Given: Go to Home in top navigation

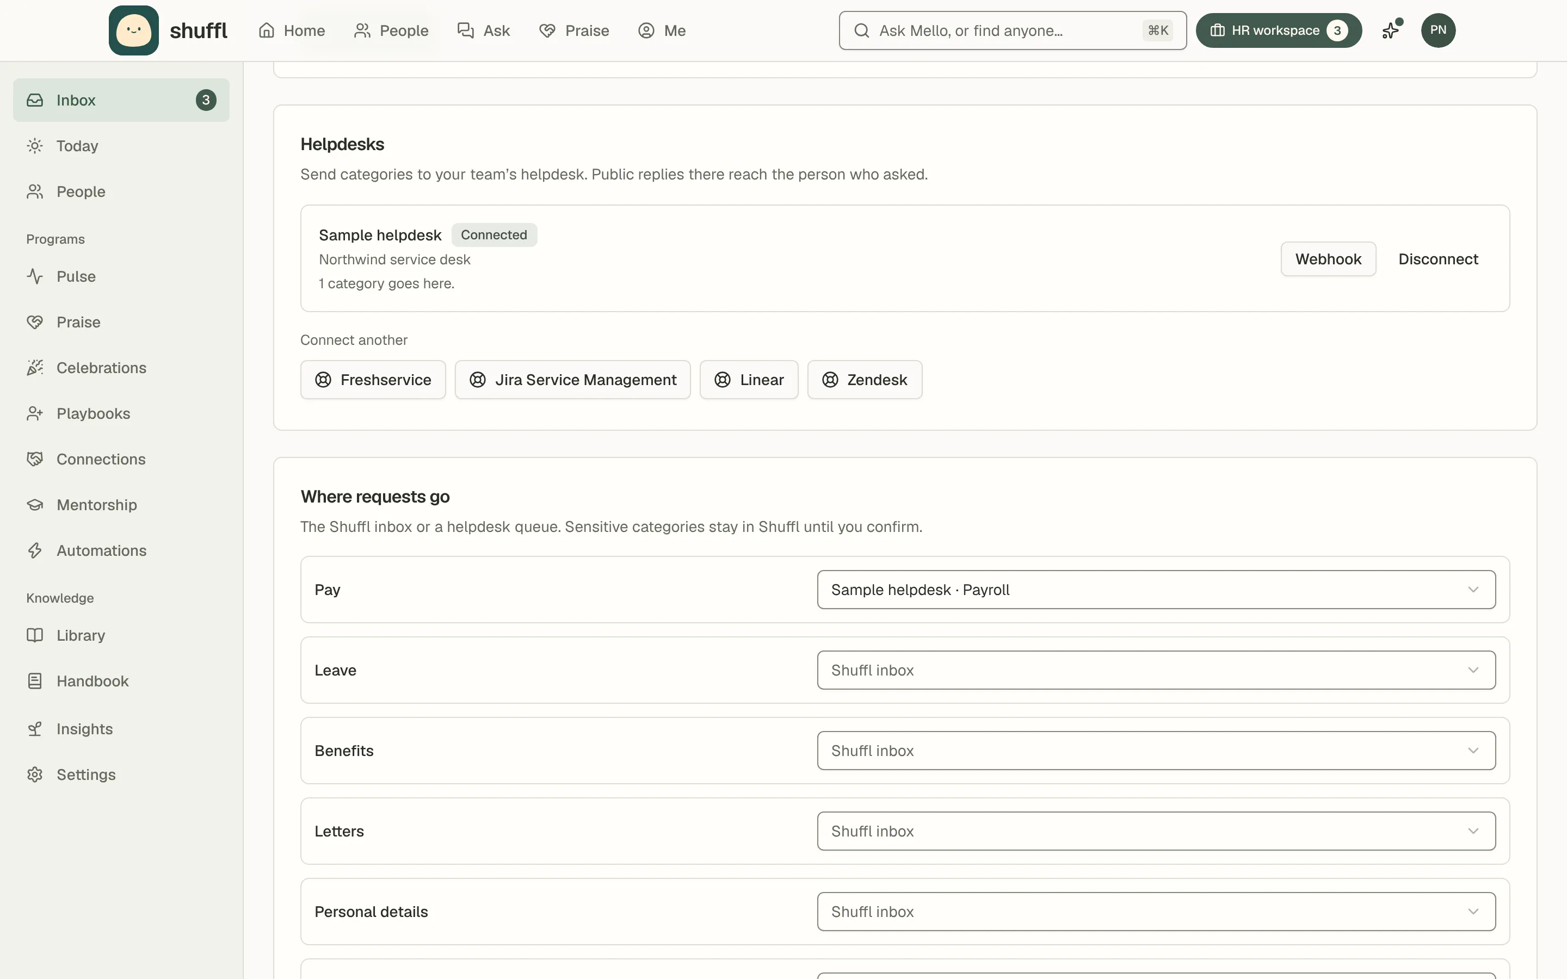Looking at the screenshot, I should pos(292,30).
